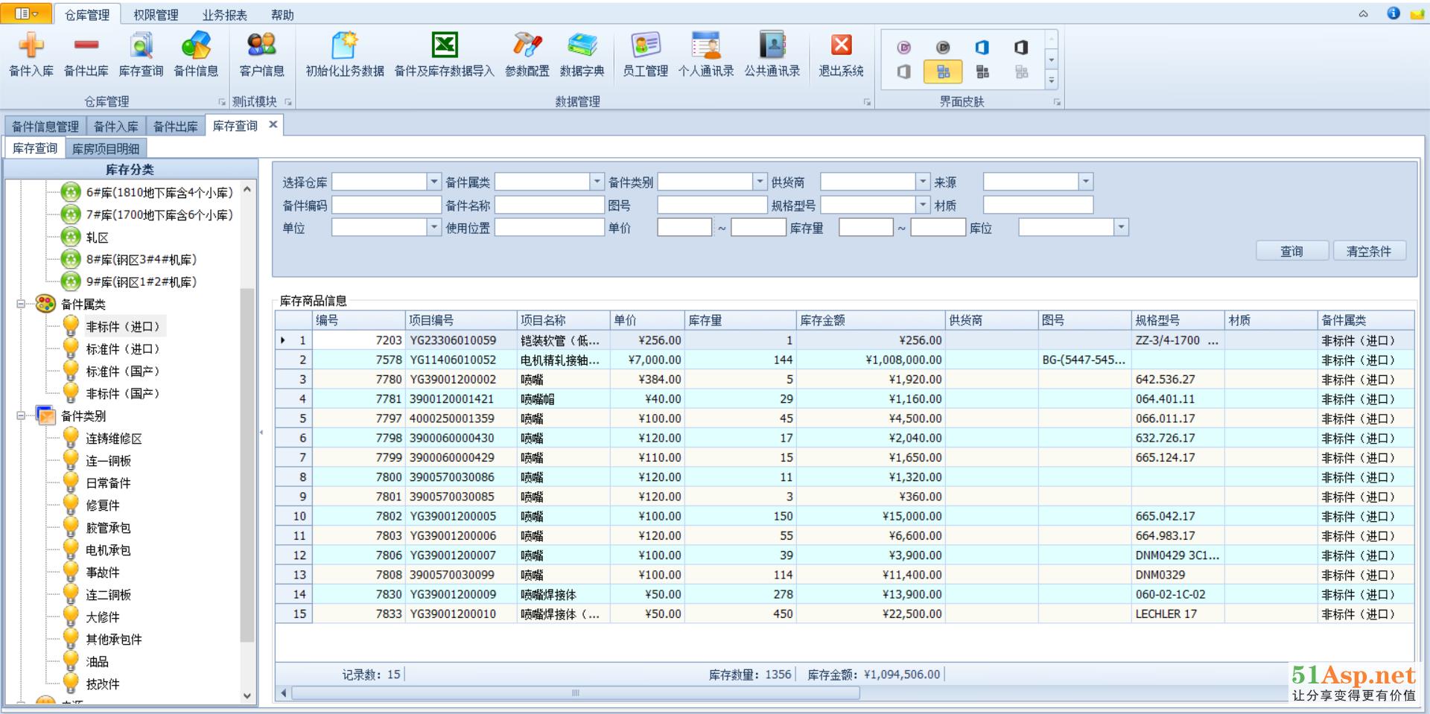Click the 退出系统 red icon
1430x714 pixels.
(841, 46)
